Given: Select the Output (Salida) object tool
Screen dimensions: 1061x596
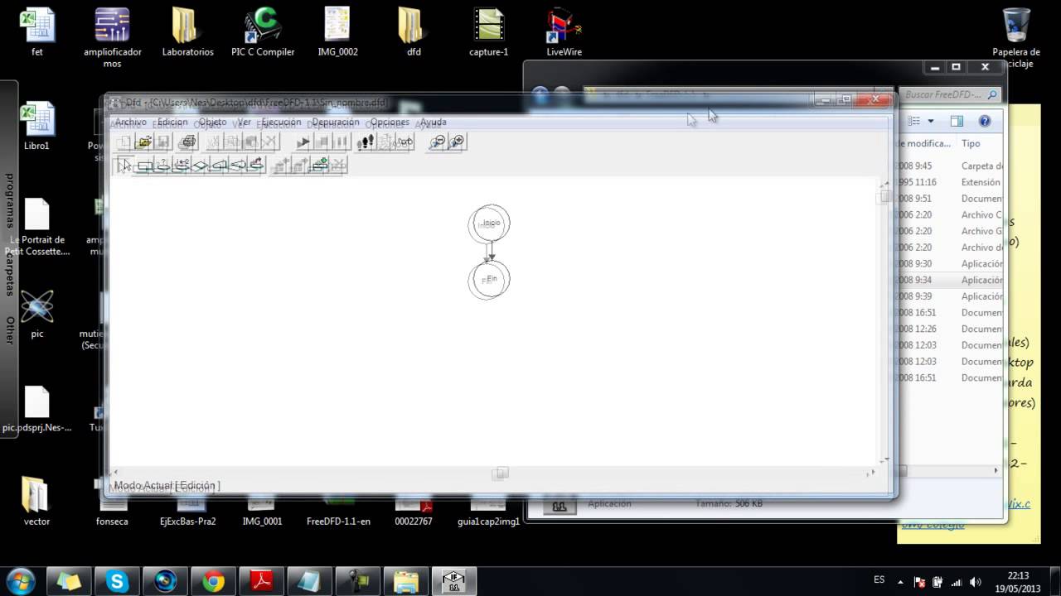Looking at the screenshot, I should 238,166.
